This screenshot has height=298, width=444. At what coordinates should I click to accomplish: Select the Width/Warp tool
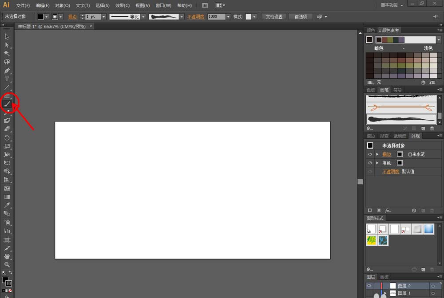(x=7, y=154)
